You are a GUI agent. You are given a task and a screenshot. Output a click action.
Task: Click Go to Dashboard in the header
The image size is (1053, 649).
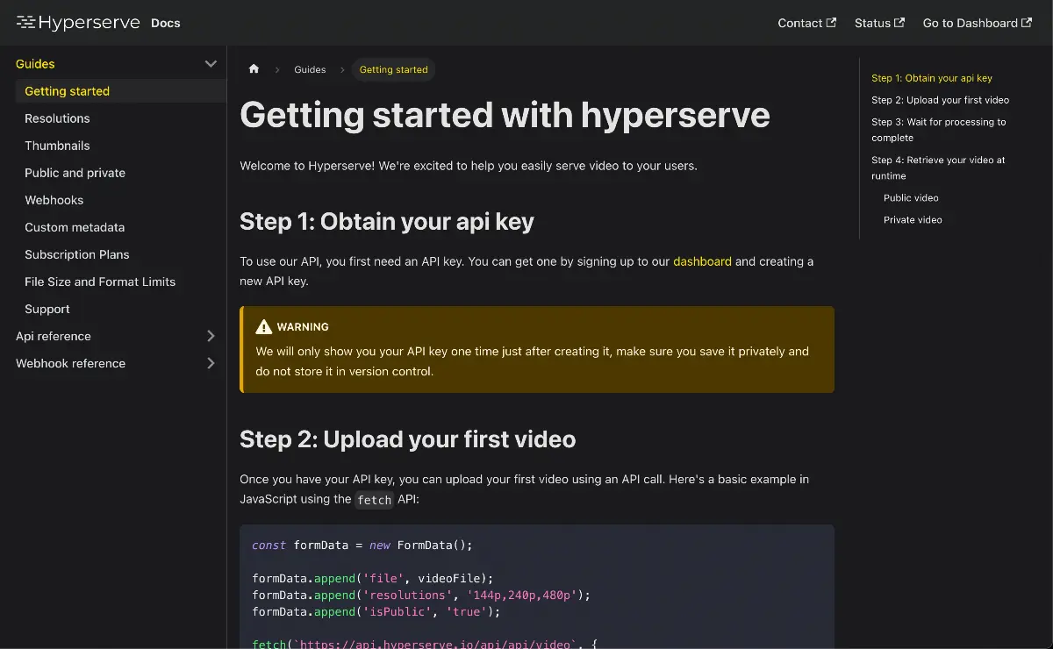(970, 23)
